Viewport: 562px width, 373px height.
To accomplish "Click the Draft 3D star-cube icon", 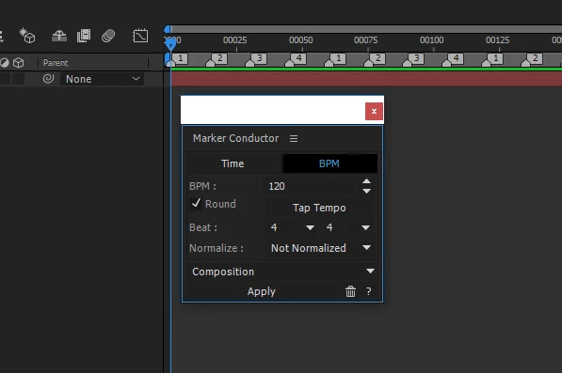I will click(x=27, y=36).
